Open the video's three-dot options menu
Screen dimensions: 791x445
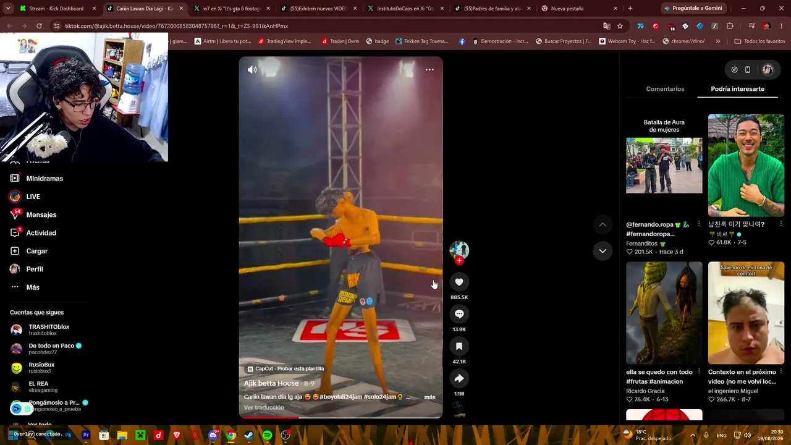pyautogui.click(x=429, y=70)
